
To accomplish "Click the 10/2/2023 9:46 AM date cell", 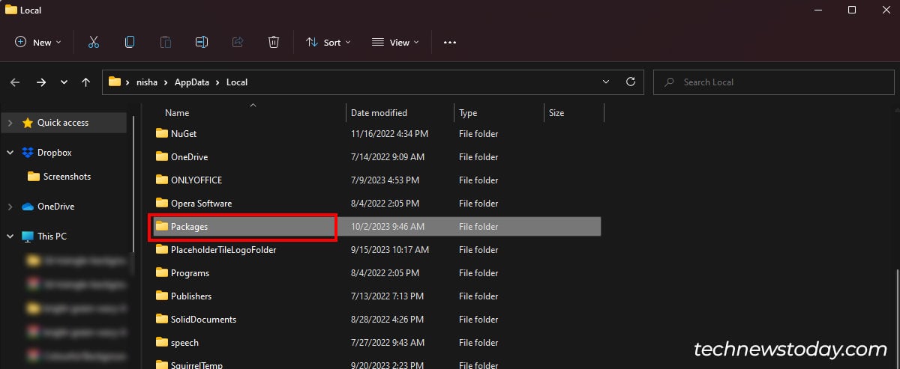I will 388,227.
